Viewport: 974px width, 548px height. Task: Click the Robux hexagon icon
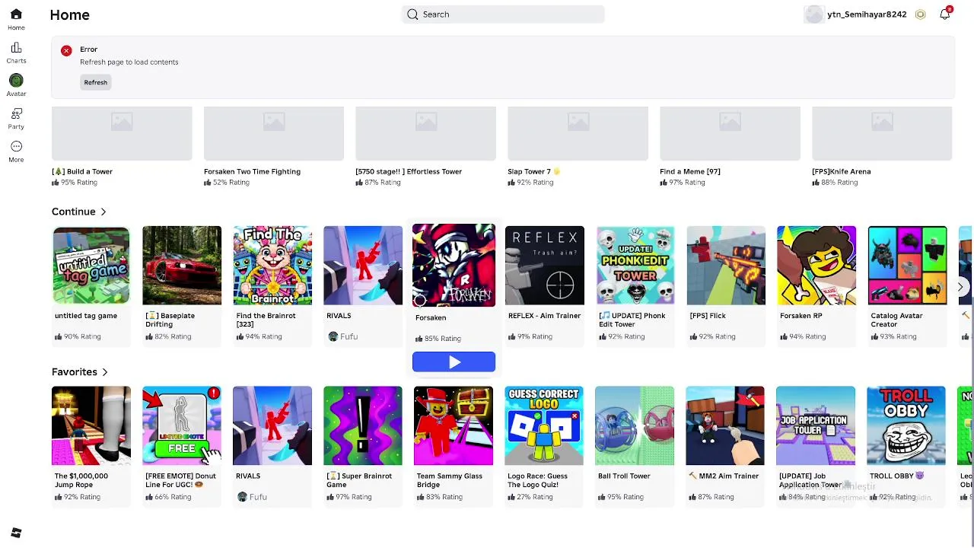point(921,14)
